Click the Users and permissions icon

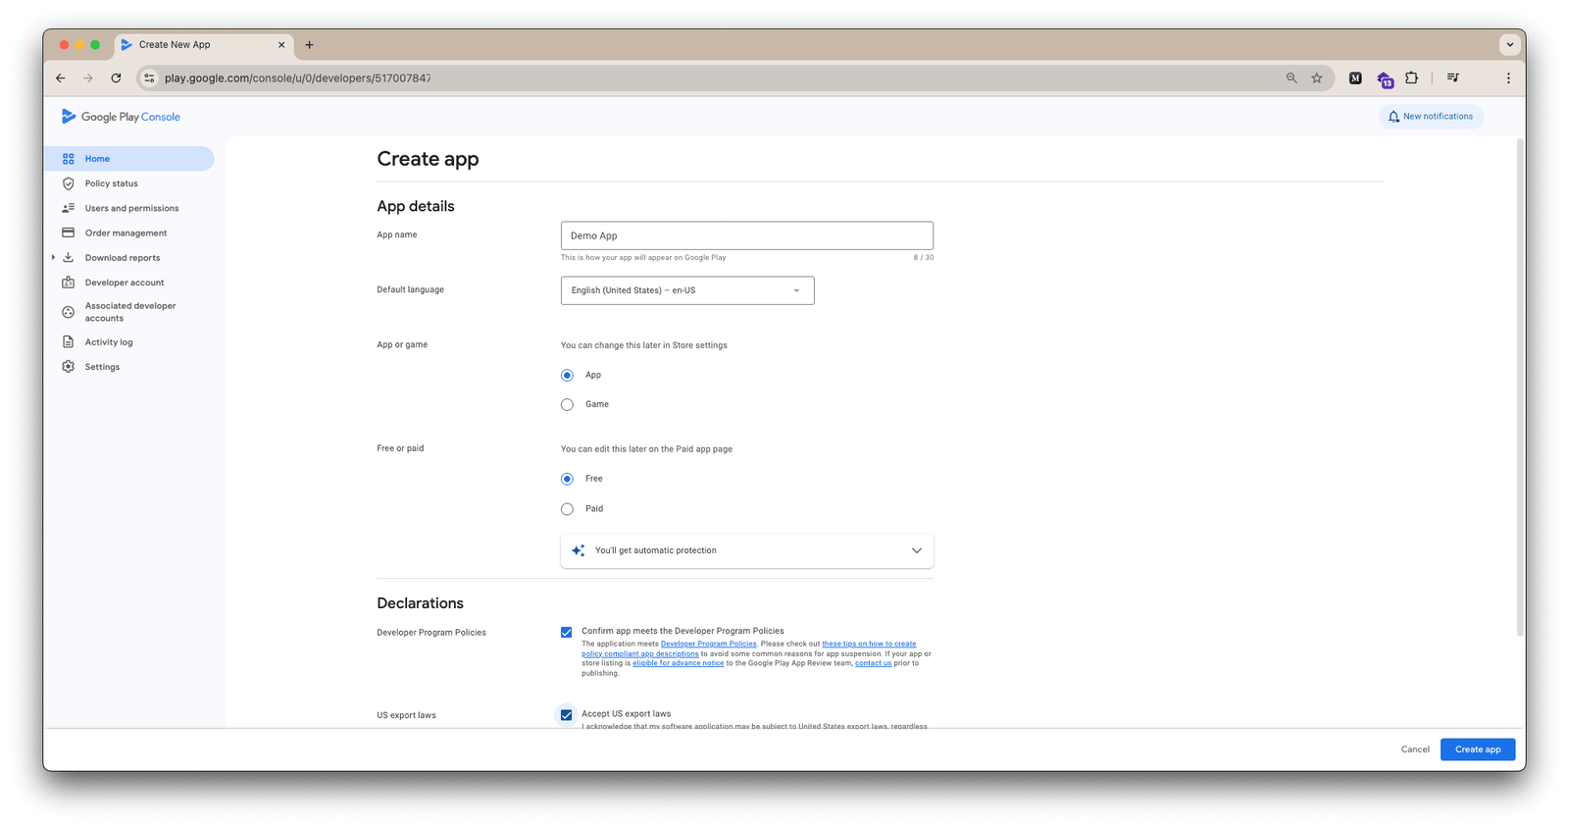tap(69, 208)
